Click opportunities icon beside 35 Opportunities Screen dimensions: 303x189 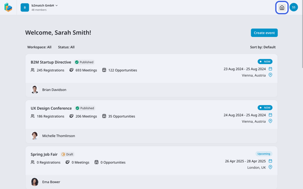coord(104,116)
